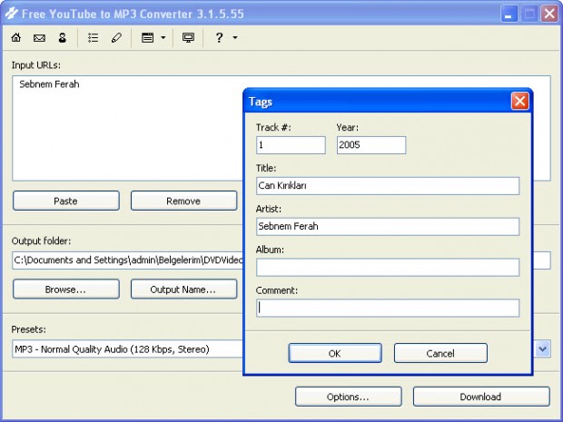Expand the window layout dropdown arrow
This screenshot has width=563, height=422.
coord(163,37)
